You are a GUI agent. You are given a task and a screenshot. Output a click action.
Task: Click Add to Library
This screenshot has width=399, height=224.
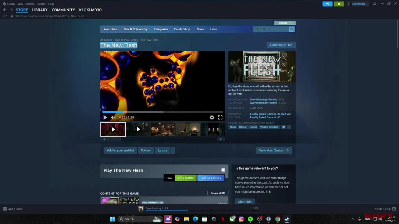211,178
